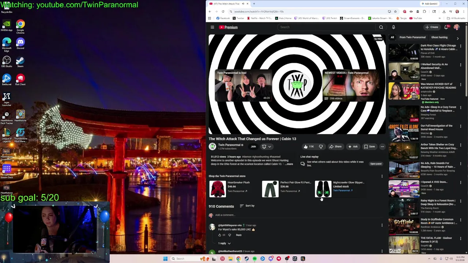Select Ghost hunting filter chip
Screen dimensions: 468x263
[439, 37]
